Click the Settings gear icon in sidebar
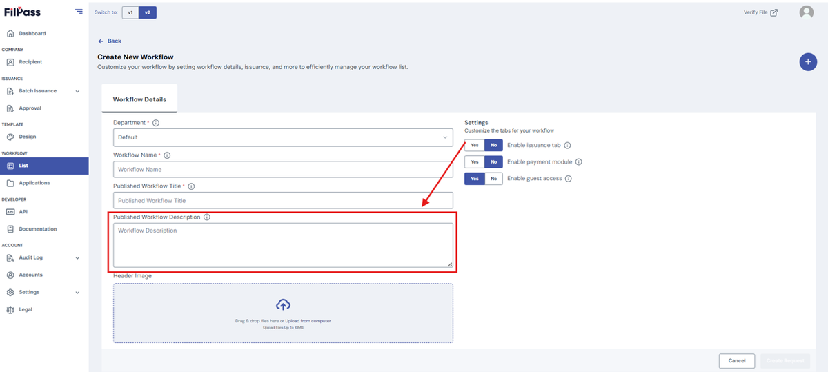 coord(10,292)
